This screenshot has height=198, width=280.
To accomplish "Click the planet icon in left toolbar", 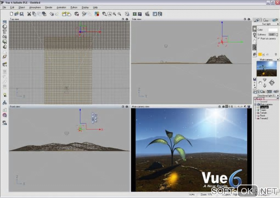I will (x=5, y=57).
